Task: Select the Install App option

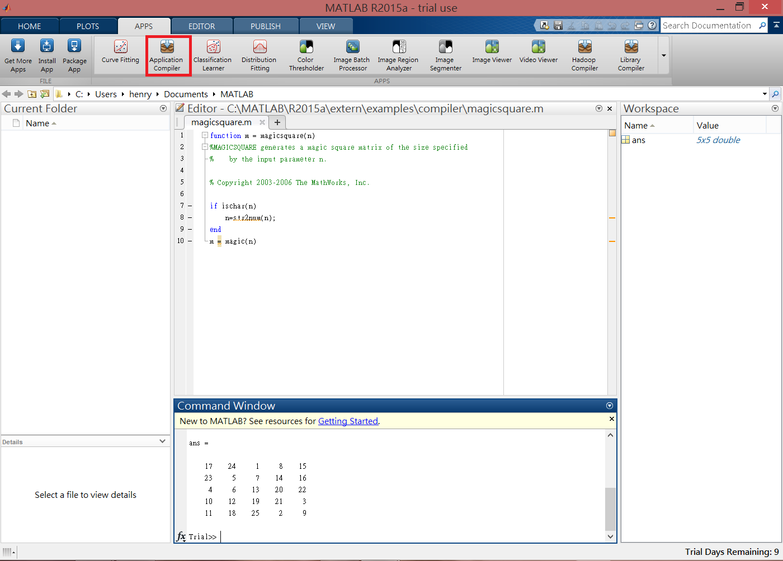Action: [46, 54]
